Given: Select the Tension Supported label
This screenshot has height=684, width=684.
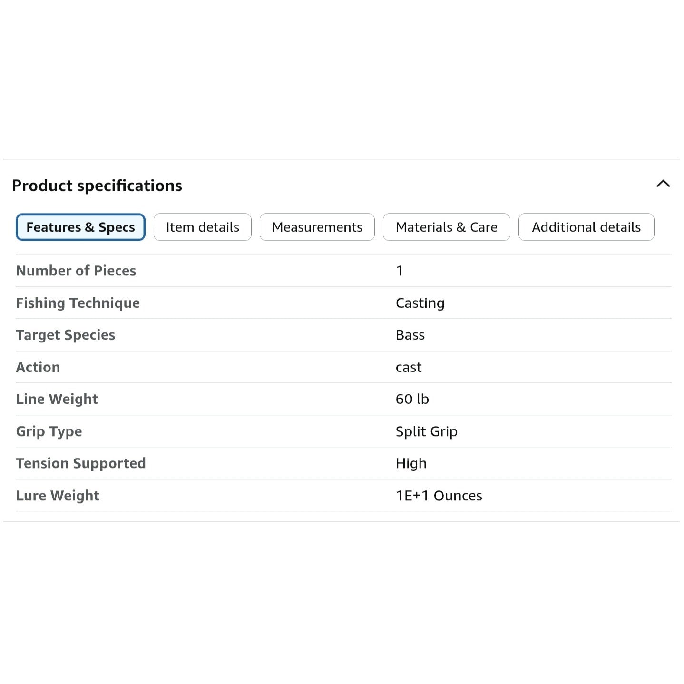Looking at the screenshot, I should coord(81,463).
